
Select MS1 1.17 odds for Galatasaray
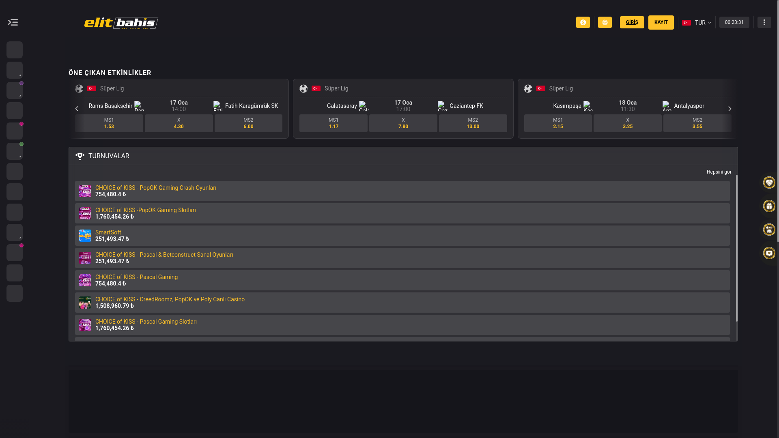(x=334, y=123)
